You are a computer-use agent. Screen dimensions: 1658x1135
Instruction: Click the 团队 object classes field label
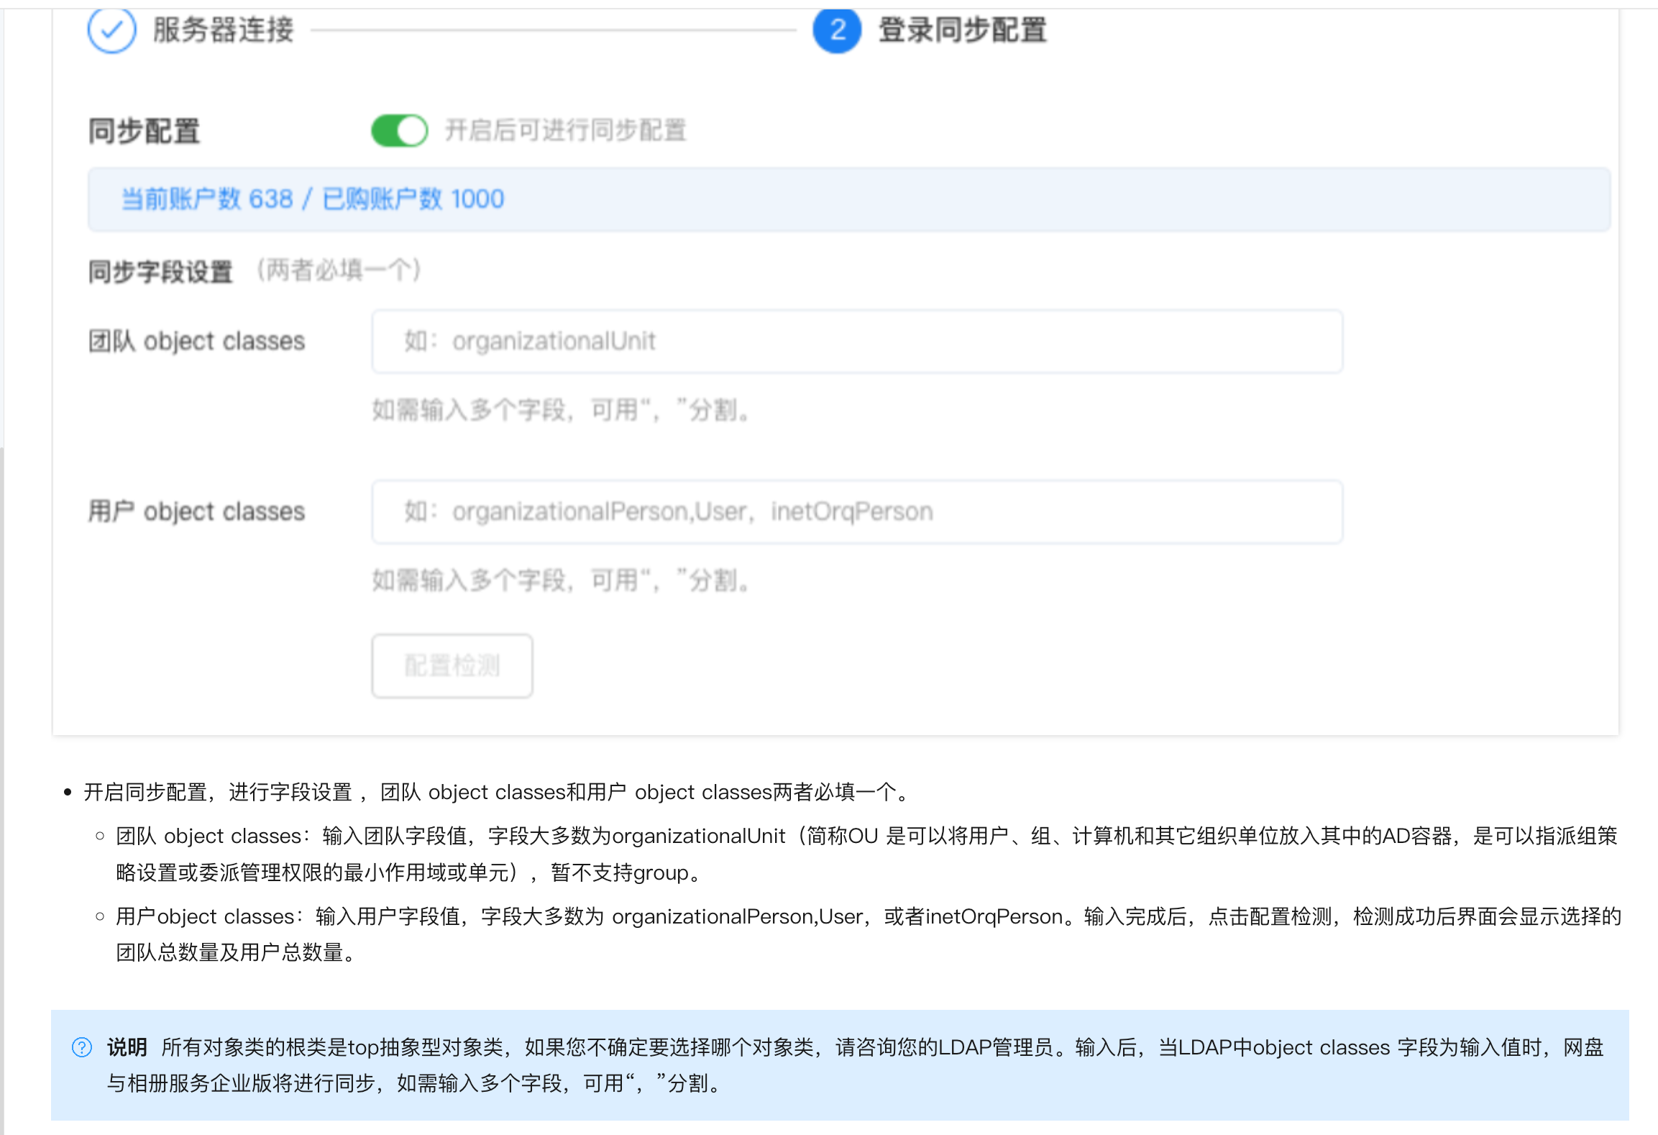(196, 342)
